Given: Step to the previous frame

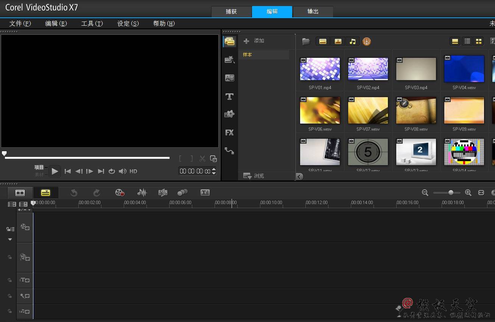Looking at the screenshot, I should [79, 171].
